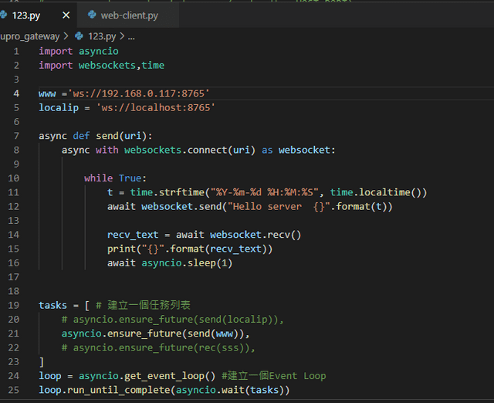This screenshot has width=494, height=403.
Task: Close the 123.py tab
Action: coord(66,15)
